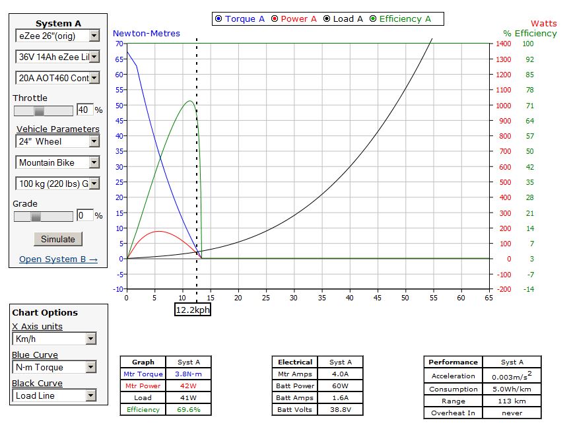The width and height of the screenshot is (569, 441).
Task: Open the 100 kg (220 lbs) weight dropdown
Action: [x=57, y=184]
